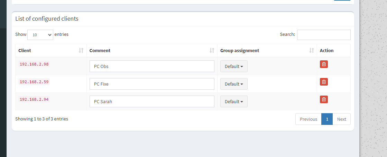Viewport: 387px width, 157px height.
Task: Delete client 192.168.2.94 with trash icon
Action: 324,99
